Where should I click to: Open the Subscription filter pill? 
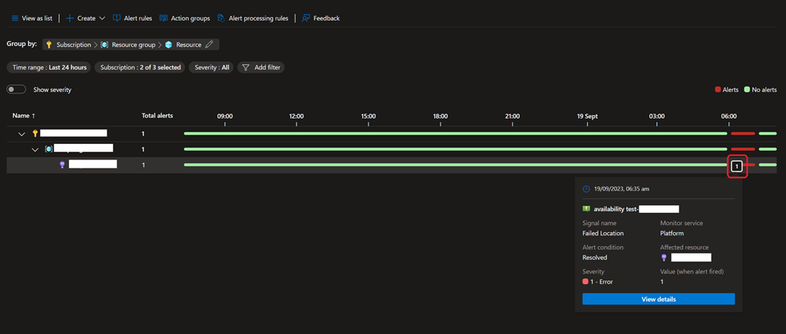point(140,67)
